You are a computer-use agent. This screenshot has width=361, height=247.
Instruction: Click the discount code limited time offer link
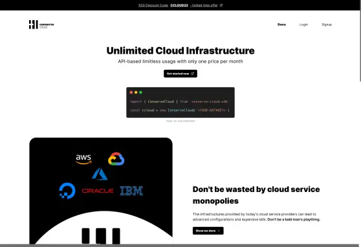click(181, 5)
